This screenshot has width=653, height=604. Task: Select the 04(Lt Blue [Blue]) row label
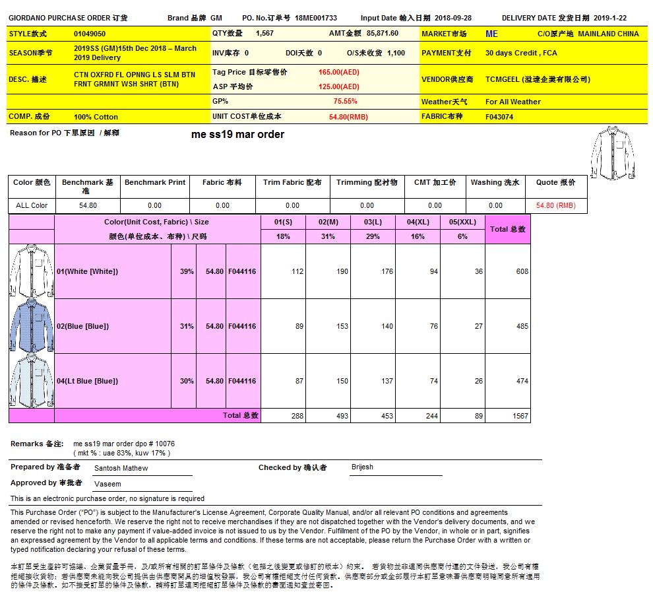[87, 381]
